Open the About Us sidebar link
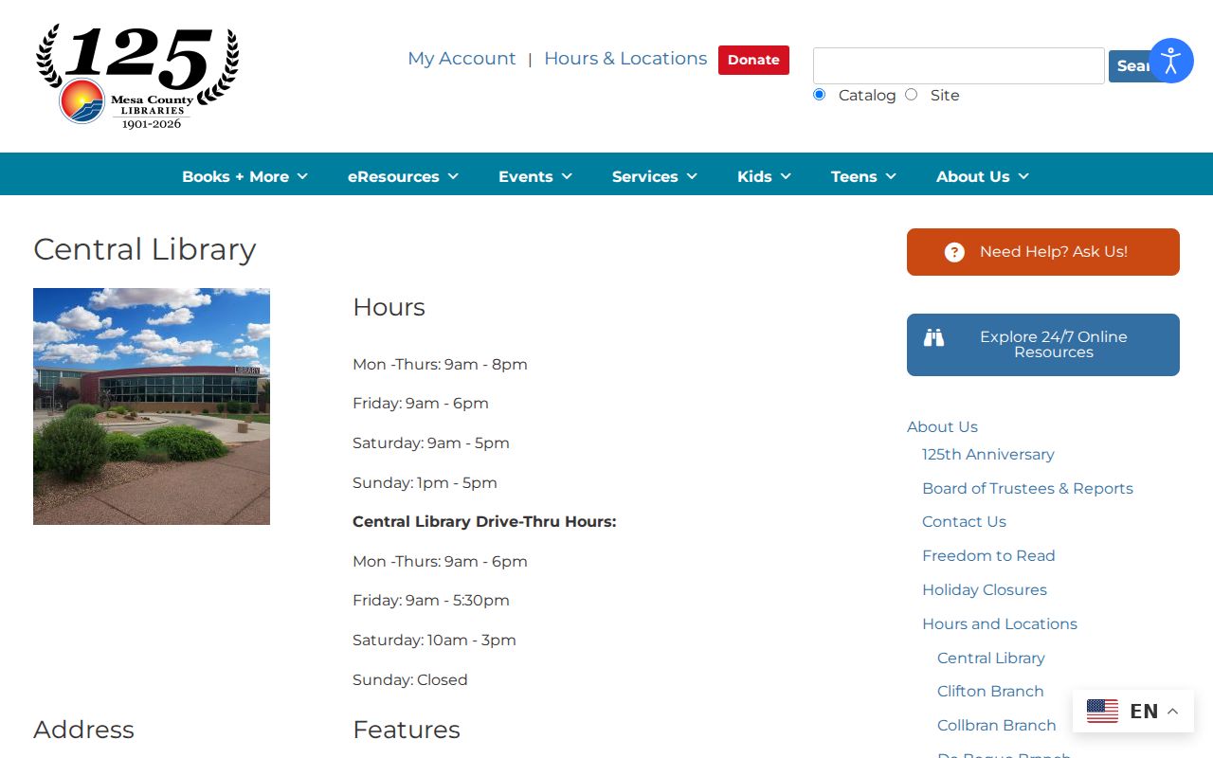This screenshot has height=758, width=1213. point(942,427)
